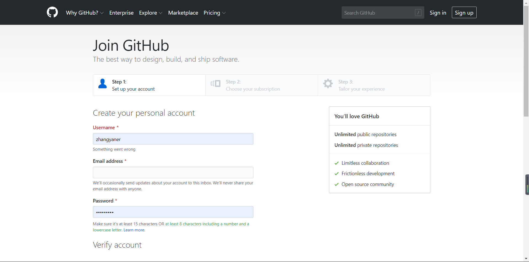Click the checkmark beside Limitless collaboration
This screenshot has width=529, height=262.
coord(336,163)
